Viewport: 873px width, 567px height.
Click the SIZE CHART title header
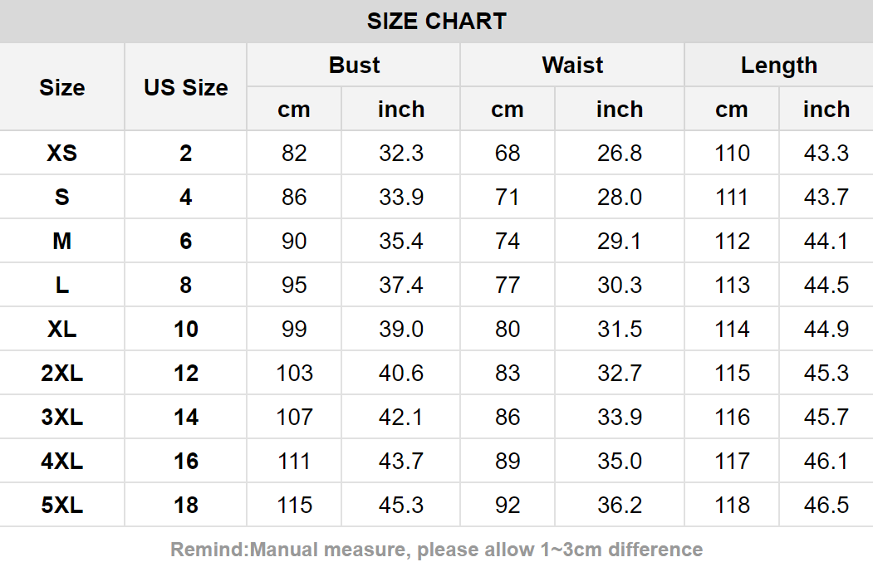coord(436,22)
